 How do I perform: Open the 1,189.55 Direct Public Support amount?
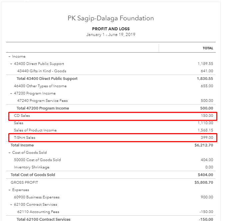pos(205,64)
